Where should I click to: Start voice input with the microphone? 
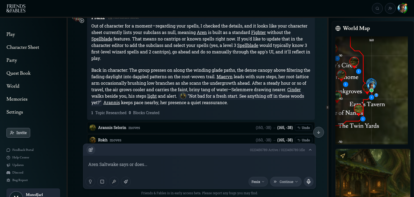(309, 182)
